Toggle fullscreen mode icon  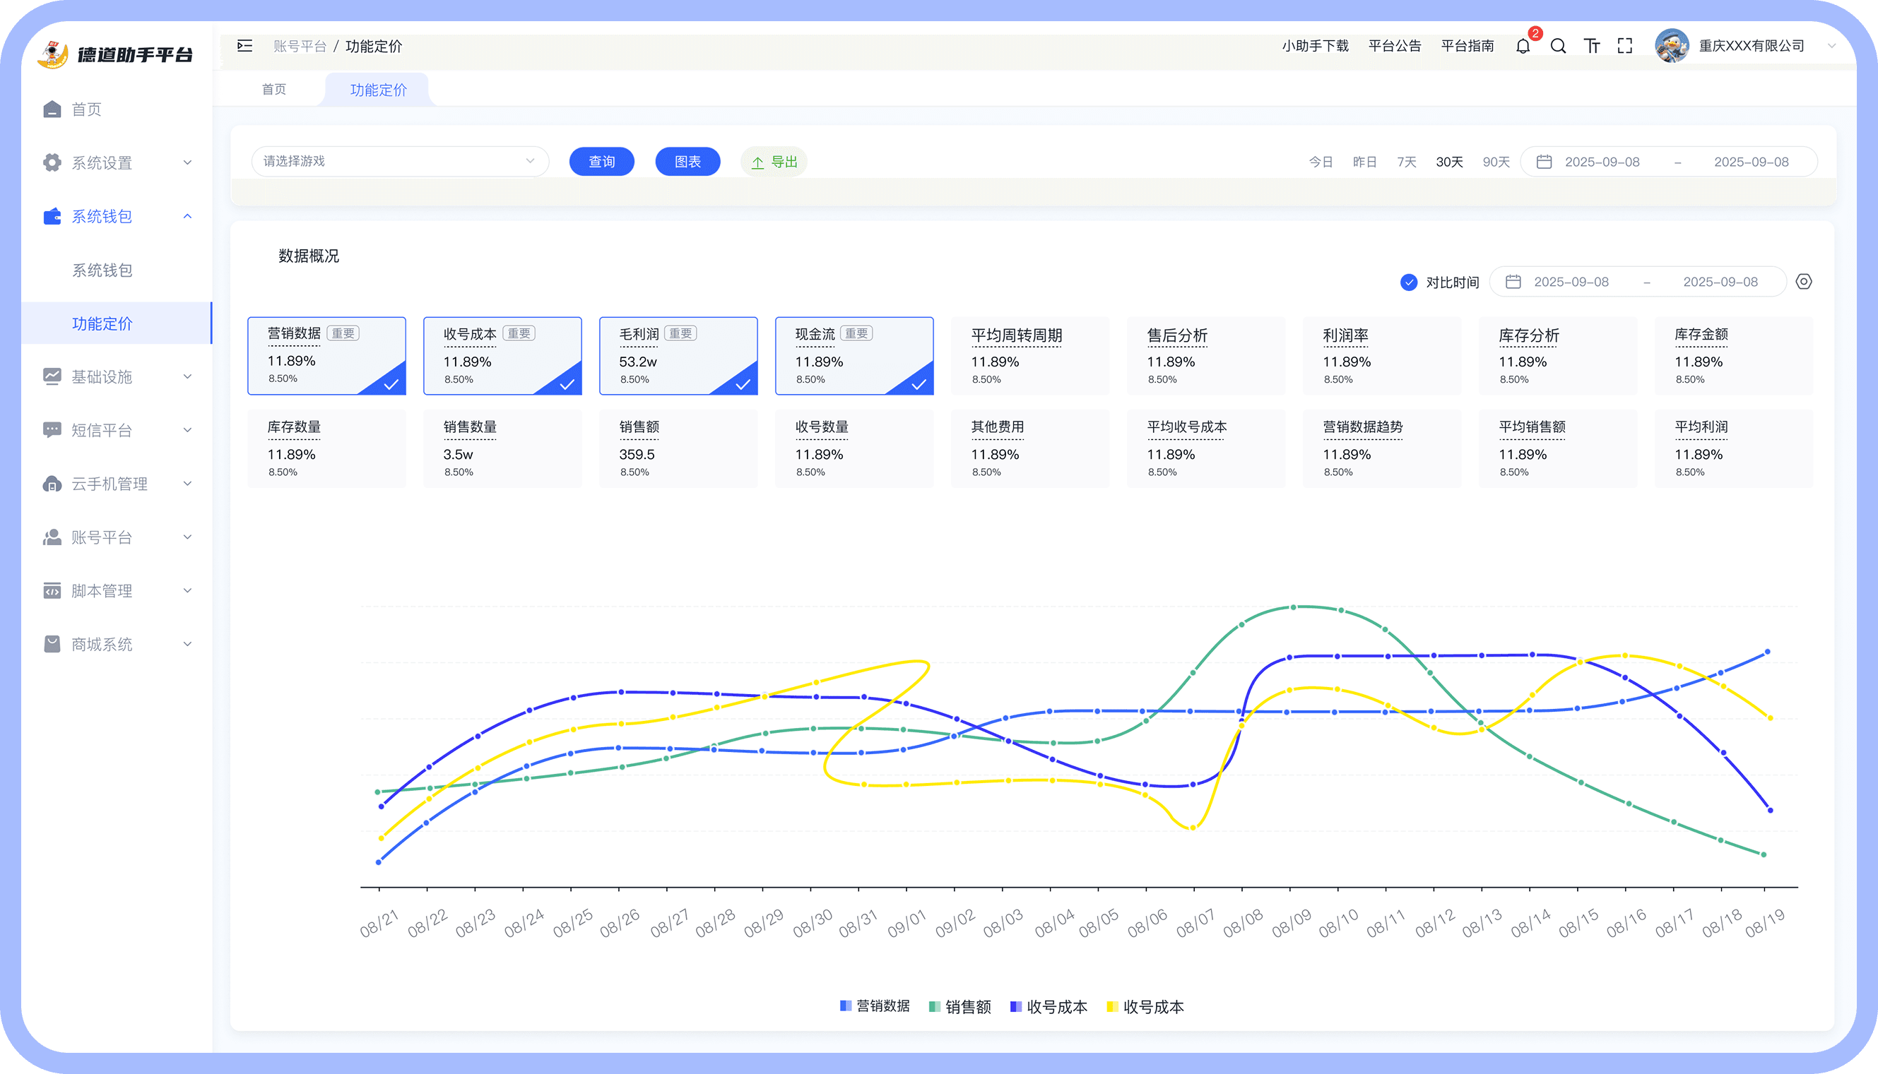click(x=1625, y=47)
